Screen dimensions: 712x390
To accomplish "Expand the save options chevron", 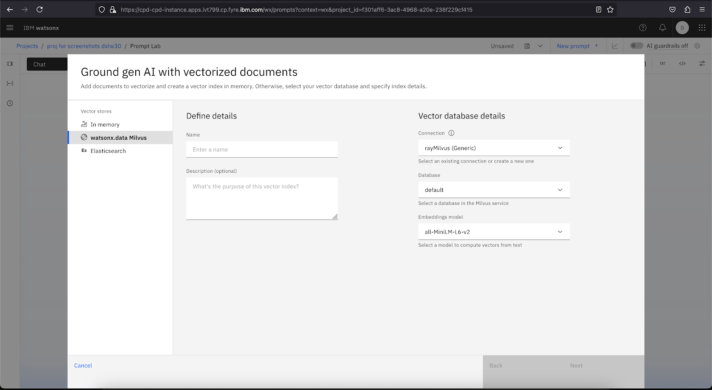I will [x=540, y=46].
